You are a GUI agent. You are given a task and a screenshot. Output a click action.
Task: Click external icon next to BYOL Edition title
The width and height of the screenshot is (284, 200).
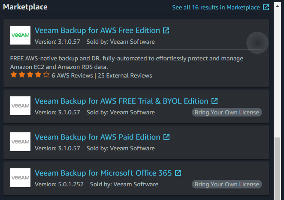click(215, 101)
